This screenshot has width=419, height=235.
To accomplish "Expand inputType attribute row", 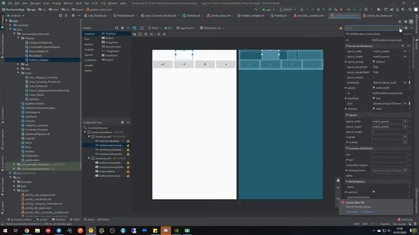I will coord(346,99).
